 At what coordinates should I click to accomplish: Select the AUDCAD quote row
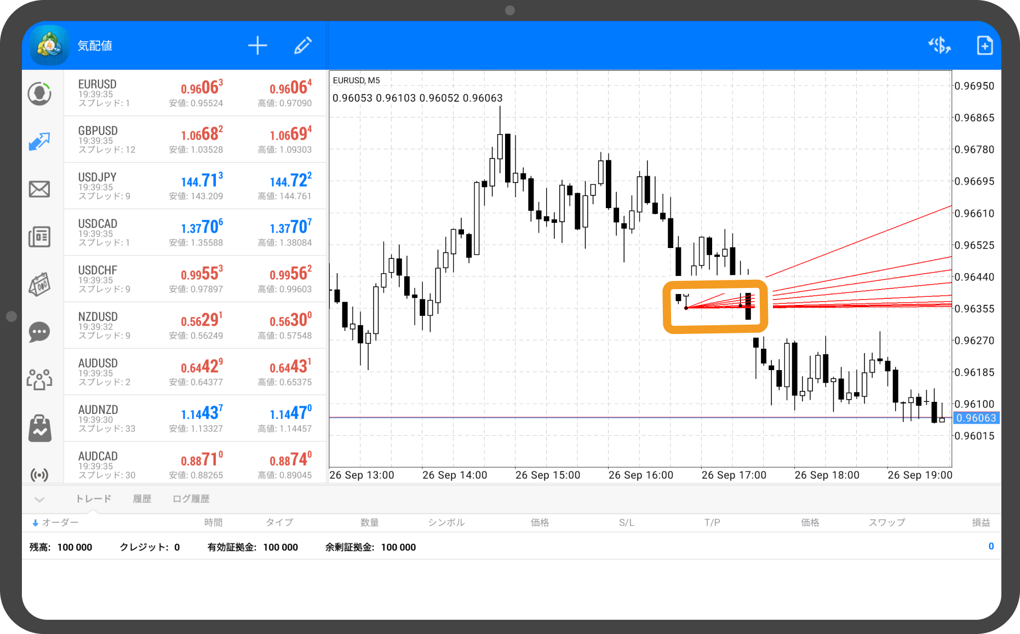tap(195, 463)
